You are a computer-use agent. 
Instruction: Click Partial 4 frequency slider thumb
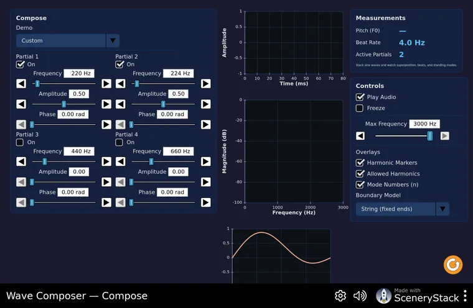click(x=151, y=161)
